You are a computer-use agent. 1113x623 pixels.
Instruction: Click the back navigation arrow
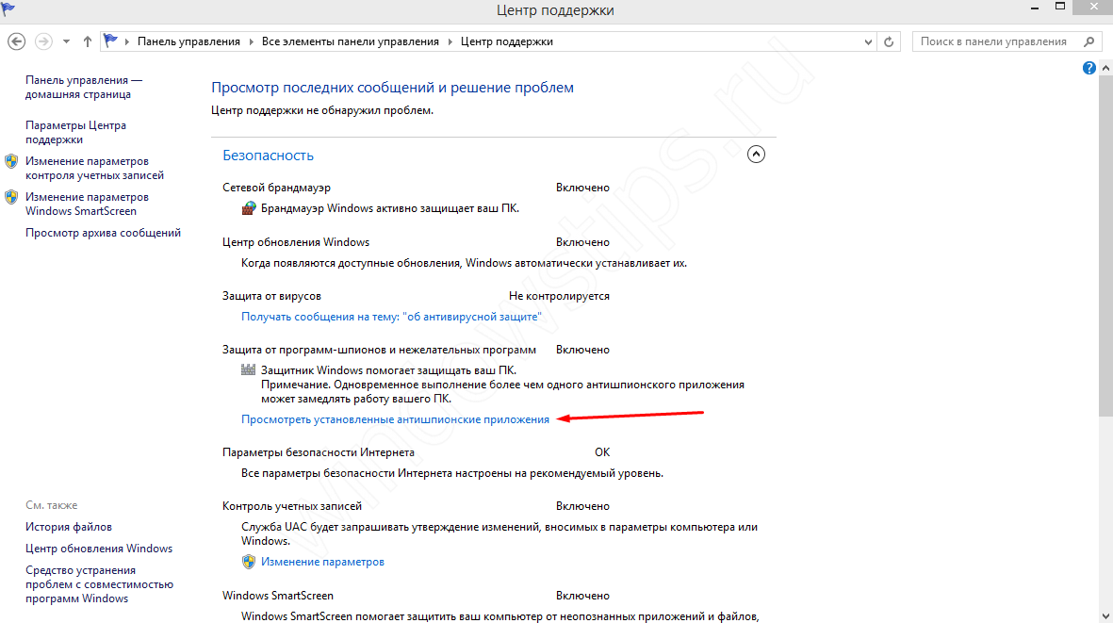pos(16,41)
